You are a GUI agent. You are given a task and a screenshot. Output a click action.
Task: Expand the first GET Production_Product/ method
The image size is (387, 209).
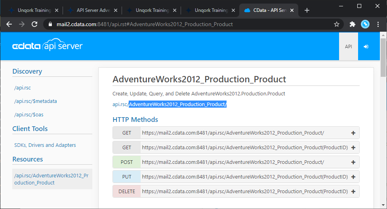coord(353,133)
